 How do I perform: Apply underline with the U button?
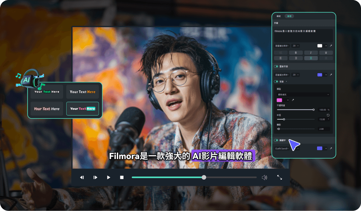(326, 53)
